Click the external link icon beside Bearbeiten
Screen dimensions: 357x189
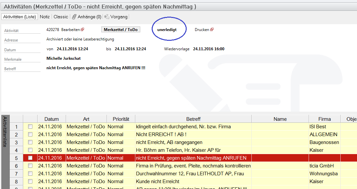(x=82, y=30)
